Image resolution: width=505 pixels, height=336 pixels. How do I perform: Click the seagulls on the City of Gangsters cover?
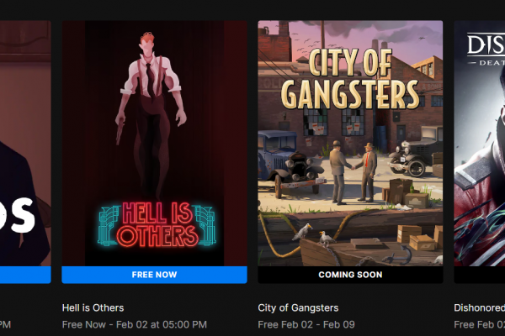coord(312,234)
